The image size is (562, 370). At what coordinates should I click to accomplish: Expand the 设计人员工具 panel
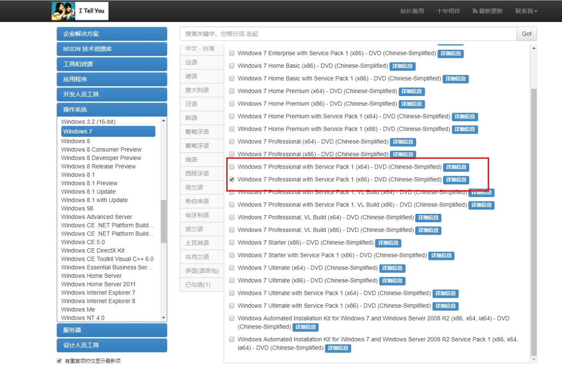point(112,345)
